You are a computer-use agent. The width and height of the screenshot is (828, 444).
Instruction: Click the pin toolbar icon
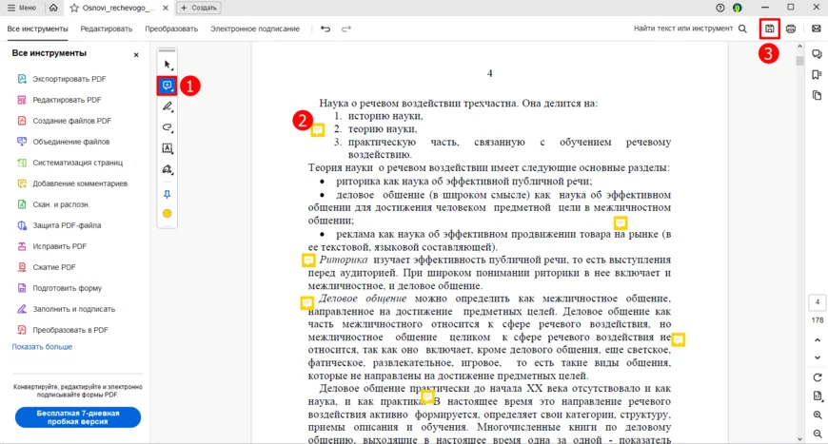pos(168,194)
